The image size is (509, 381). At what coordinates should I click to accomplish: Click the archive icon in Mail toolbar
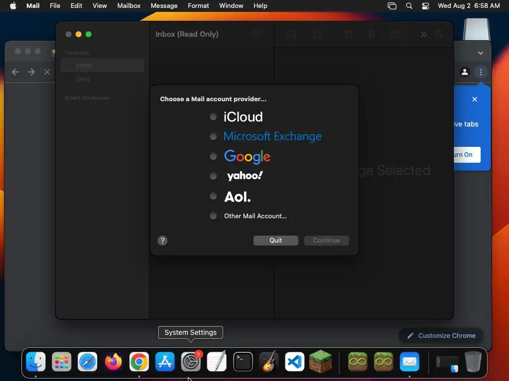pyautogui.click(x=348, y=34)
